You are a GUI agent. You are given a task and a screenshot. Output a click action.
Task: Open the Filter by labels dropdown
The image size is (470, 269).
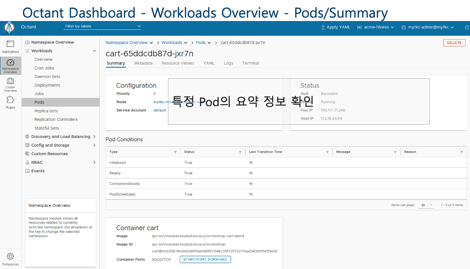click(102, 26)
